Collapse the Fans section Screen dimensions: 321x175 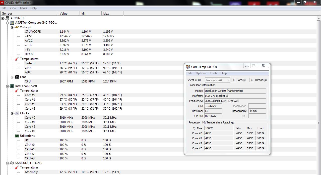pyautogui.click(x=12, y=77)
